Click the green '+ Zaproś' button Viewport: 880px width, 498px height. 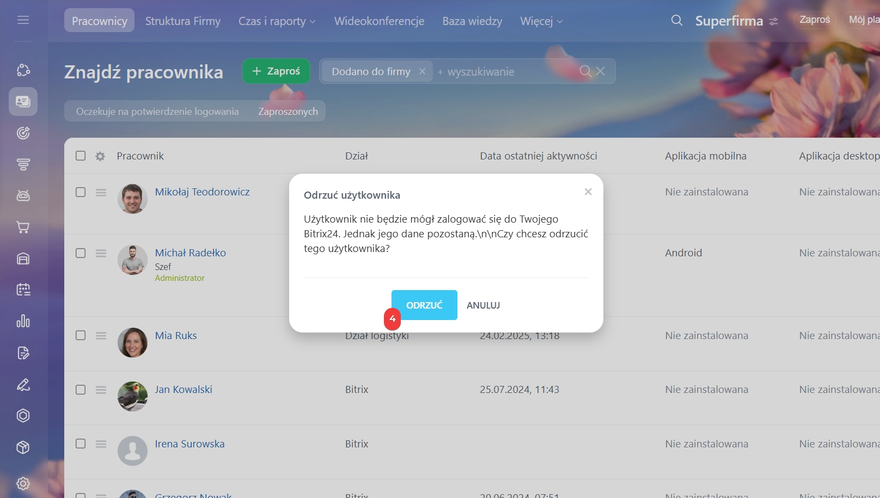(x=276, y=71)
